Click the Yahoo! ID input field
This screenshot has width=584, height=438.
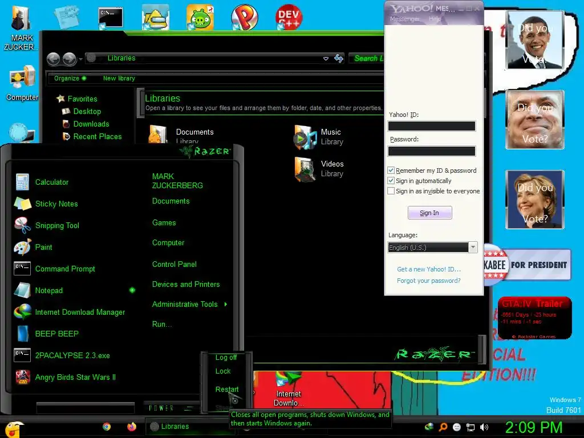[x=432, y=126]
